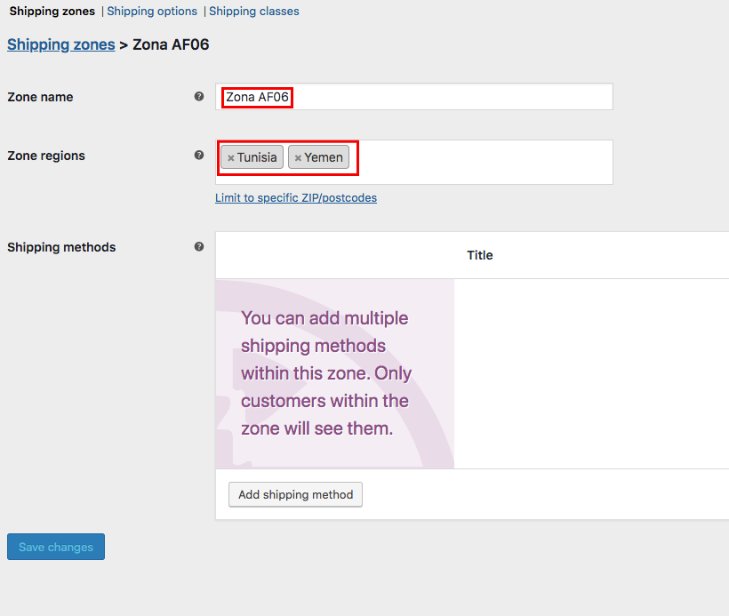
Task: Click the Zone name field label
Action: 40,97
